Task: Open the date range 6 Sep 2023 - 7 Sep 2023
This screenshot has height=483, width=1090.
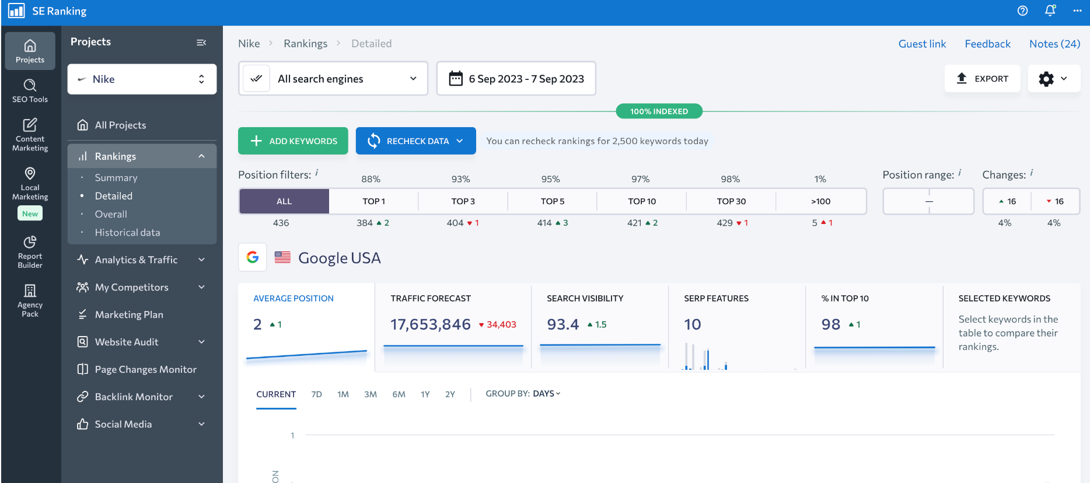Action: (516, 78)
